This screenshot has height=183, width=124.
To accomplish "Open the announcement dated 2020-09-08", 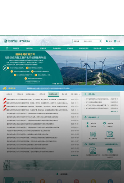I will point(28,134).
